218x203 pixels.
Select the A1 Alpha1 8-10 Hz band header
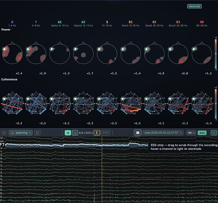(x=60, y=24)
